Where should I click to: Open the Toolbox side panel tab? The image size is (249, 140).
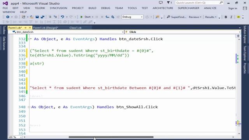(4, 30)
